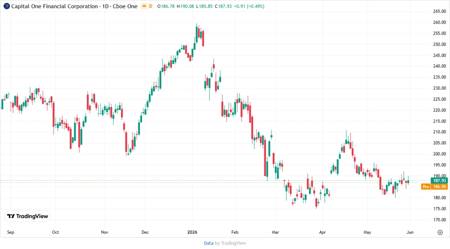
Task: Click the sun market status icon
Action: click(144, 6)
